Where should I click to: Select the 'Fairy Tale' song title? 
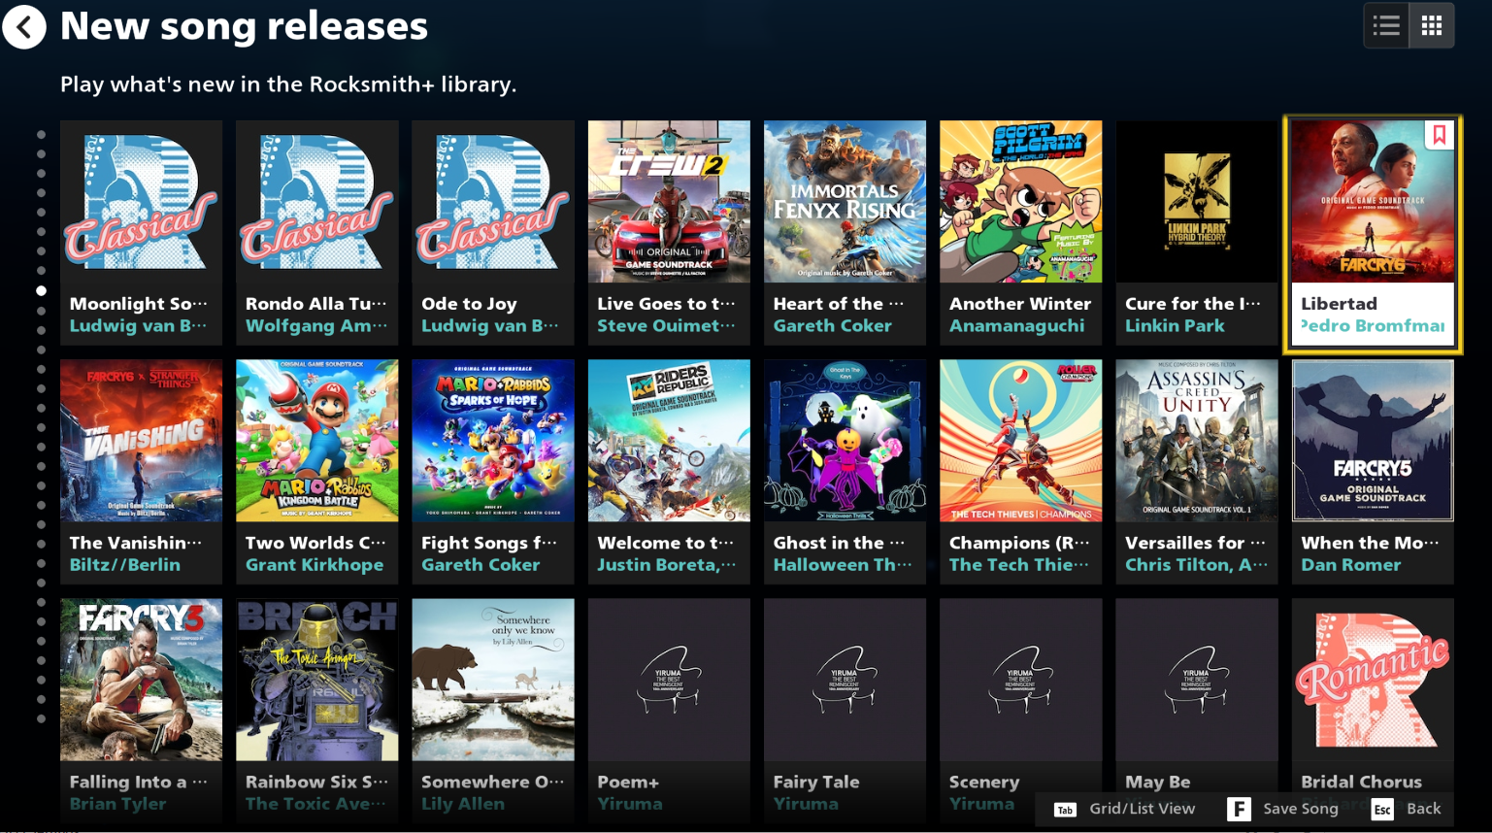click(x=816, y=782)
